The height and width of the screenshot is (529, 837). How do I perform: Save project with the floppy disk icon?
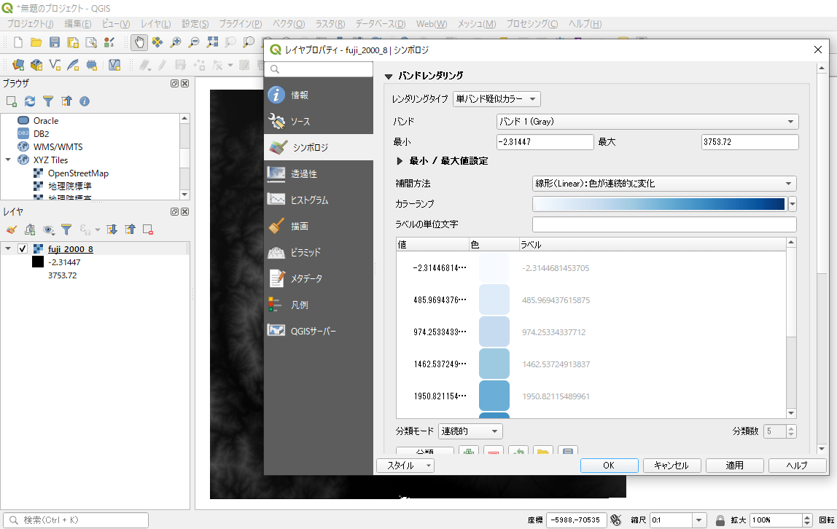[x=55, y=42]
